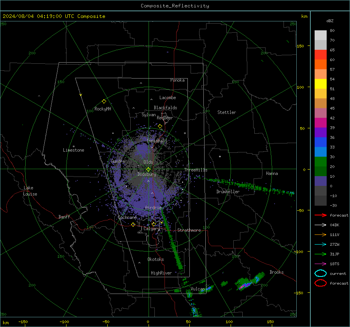This screenshot has width=350, height=327.
Task: Click the yellow diamond marker below RedDeer
Action: [x=160, y=126]
